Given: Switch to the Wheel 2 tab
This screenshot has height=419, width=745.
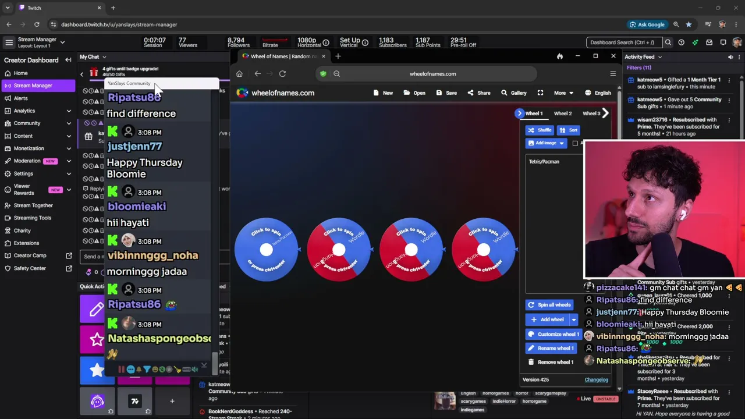Looking at the screenshot, I should click(563, 113).
